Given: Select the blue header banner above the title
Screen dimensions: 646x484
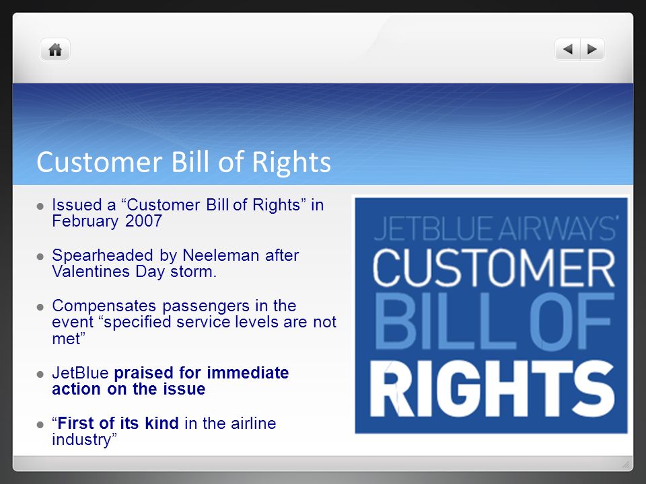Looking at the screenshot, I should tap(323, 134).
